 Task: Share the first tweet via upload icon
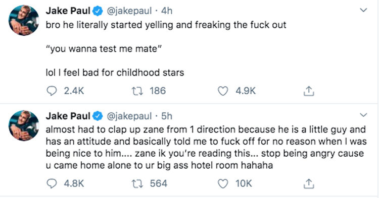pos(309,91)
